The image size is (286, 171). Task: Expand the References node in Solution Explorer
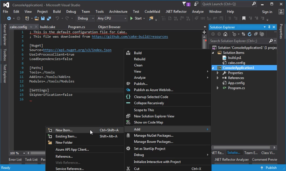click(x=217, y=78)
